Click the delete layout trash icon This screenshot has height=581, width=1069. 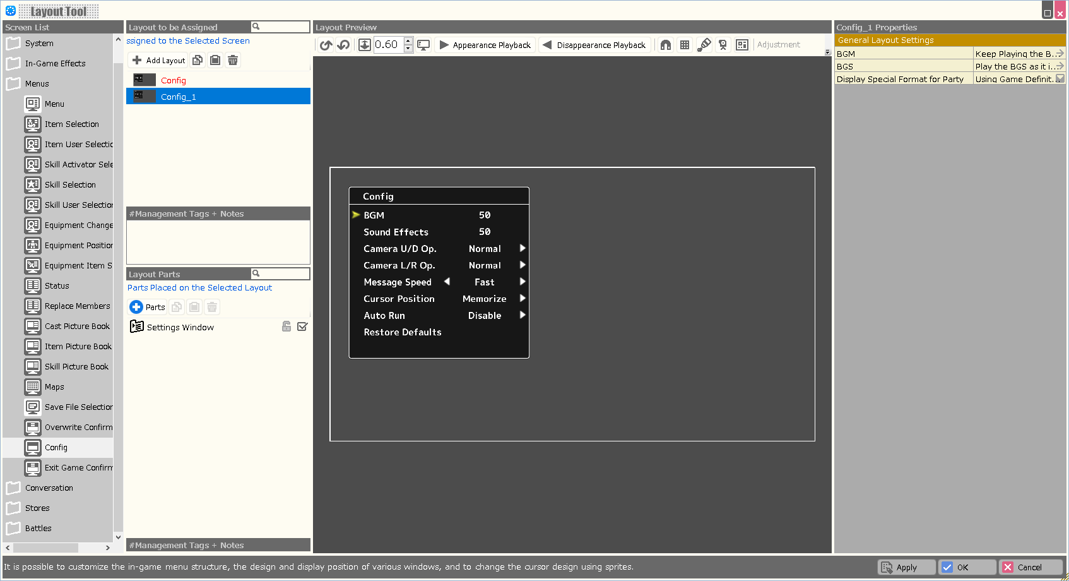[233, 59]
